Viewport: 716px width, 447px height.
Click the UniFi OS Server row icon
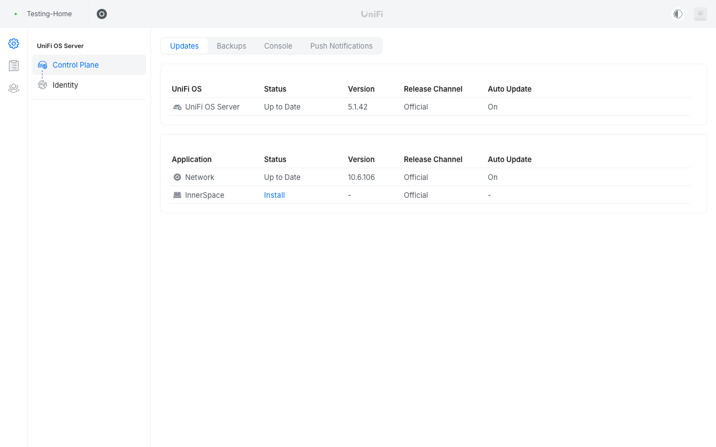(177, 107)
